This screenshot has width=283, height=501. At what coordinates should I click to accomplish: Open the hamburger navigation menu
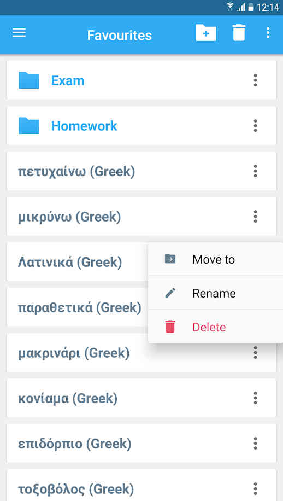[x=19, y=33]
